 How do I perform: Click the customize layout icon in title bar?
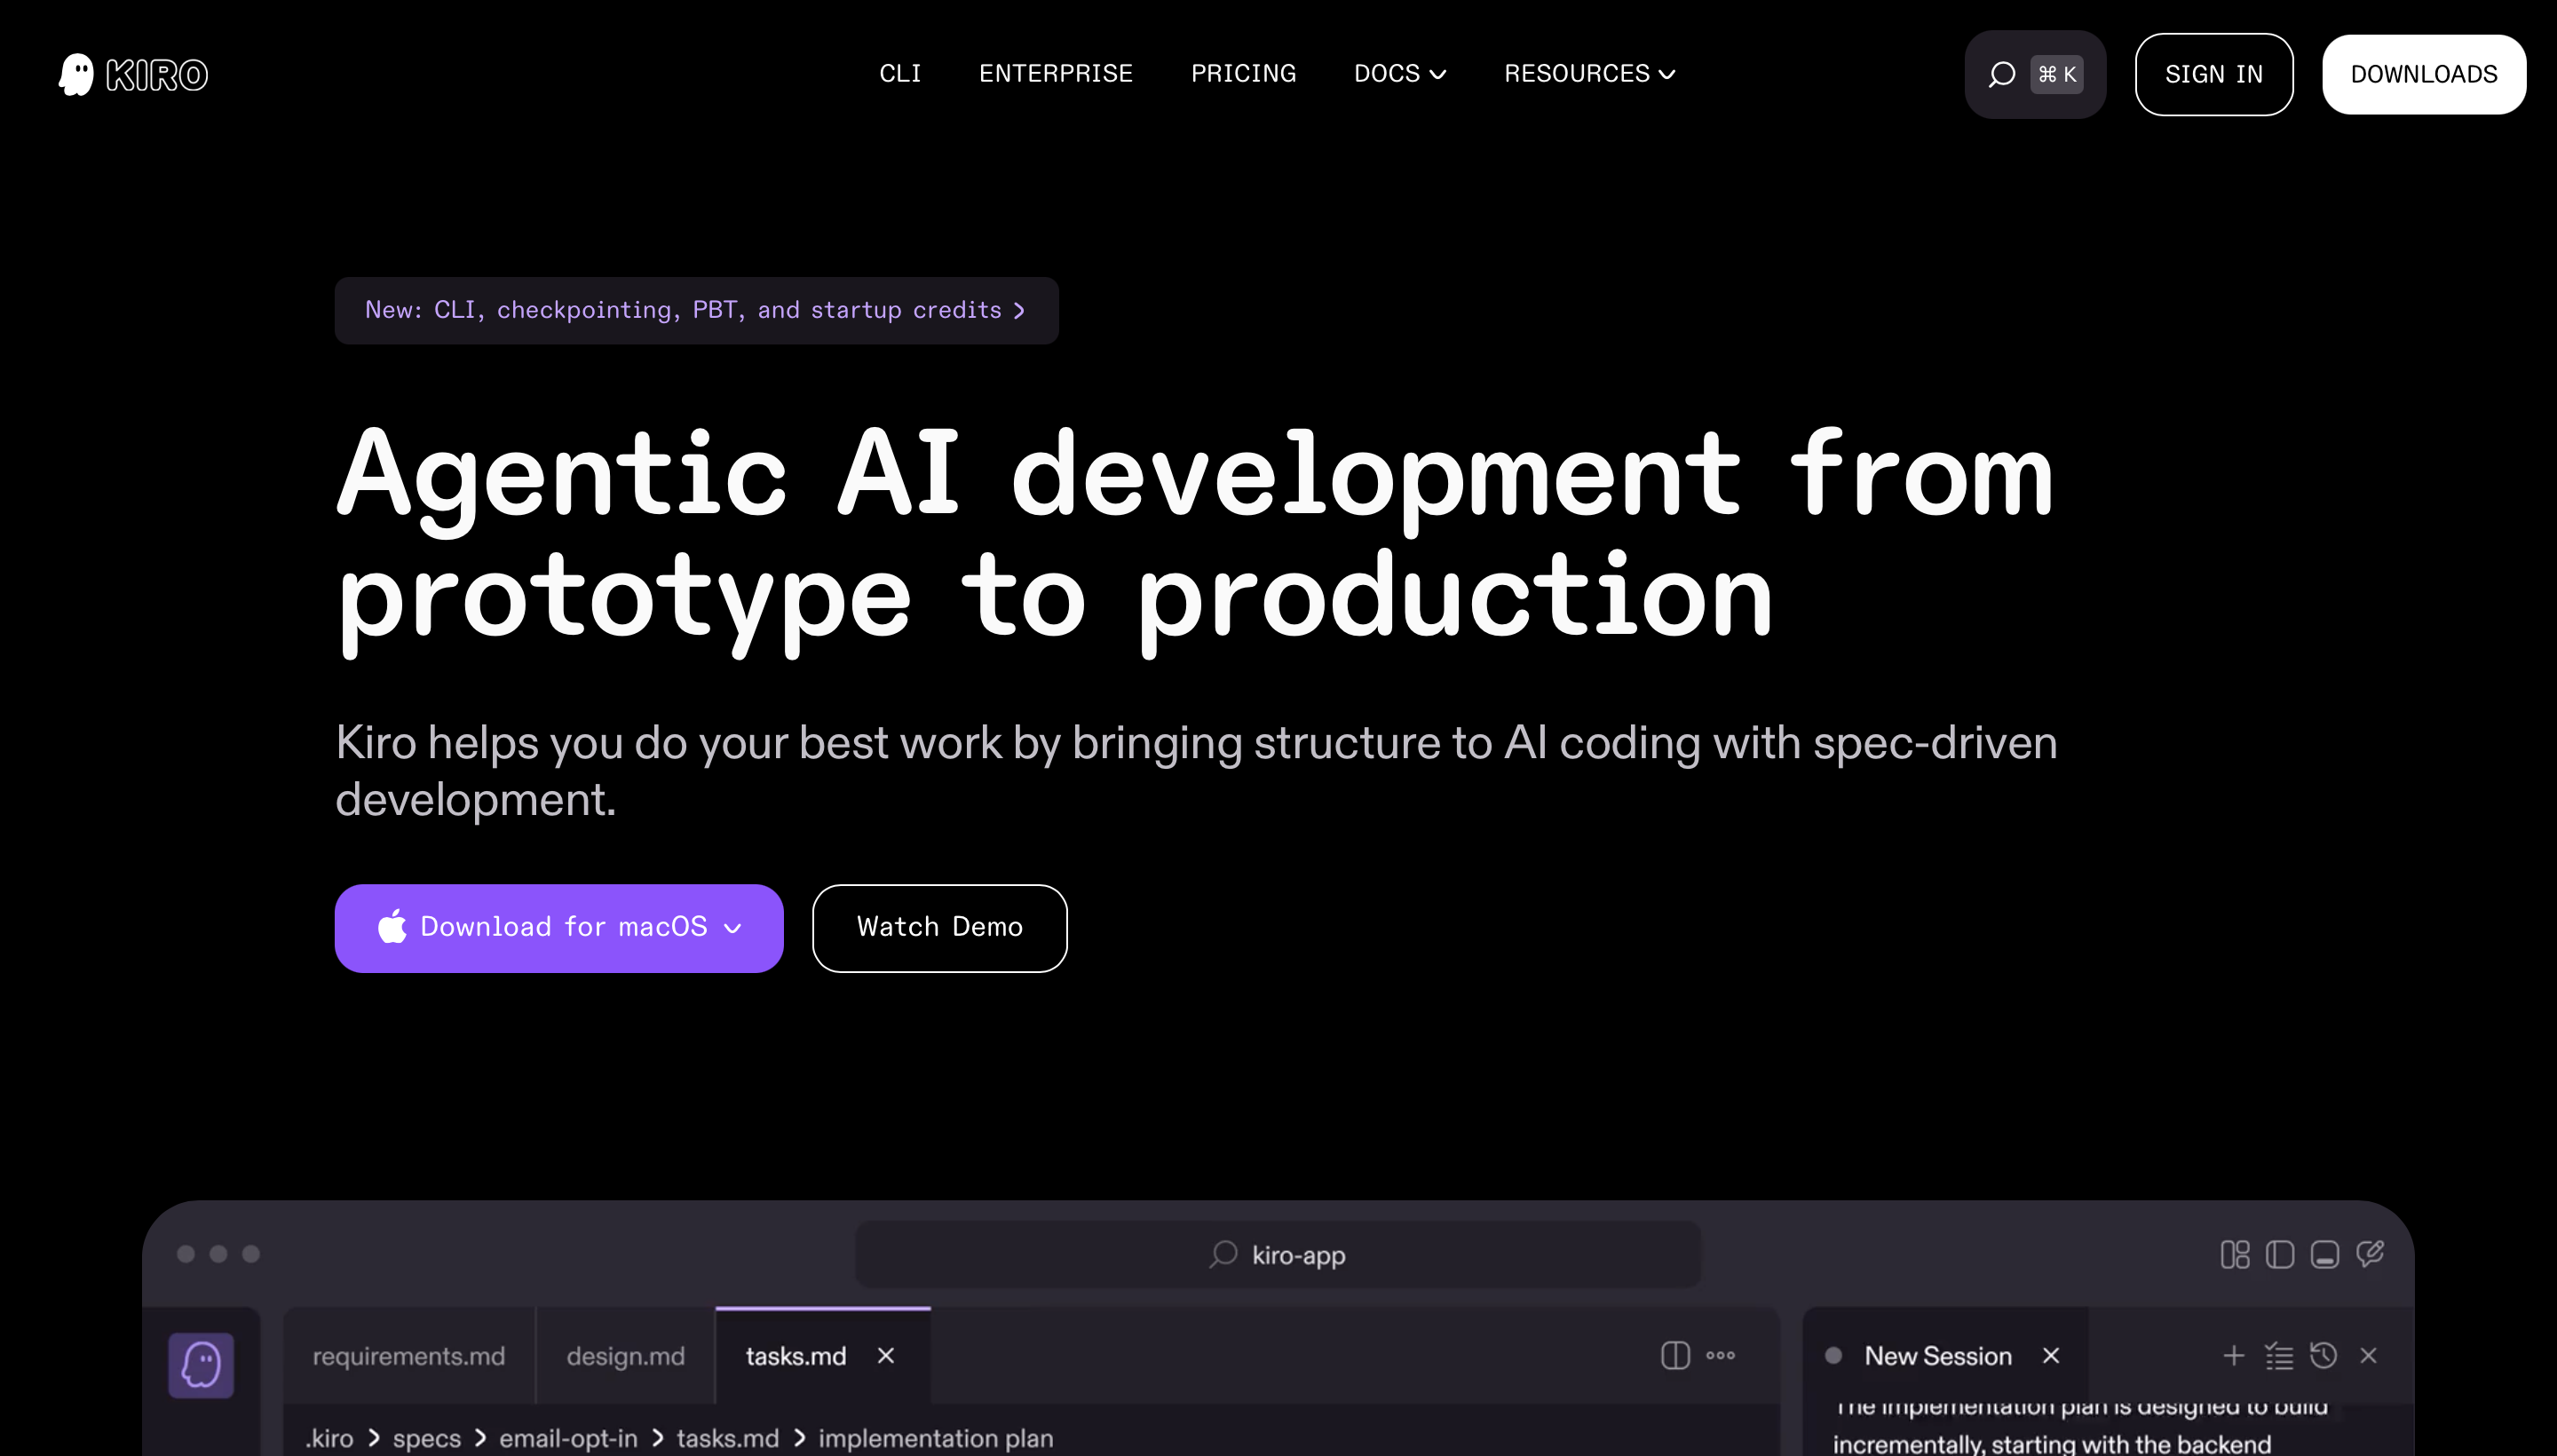point(2234,1254)
